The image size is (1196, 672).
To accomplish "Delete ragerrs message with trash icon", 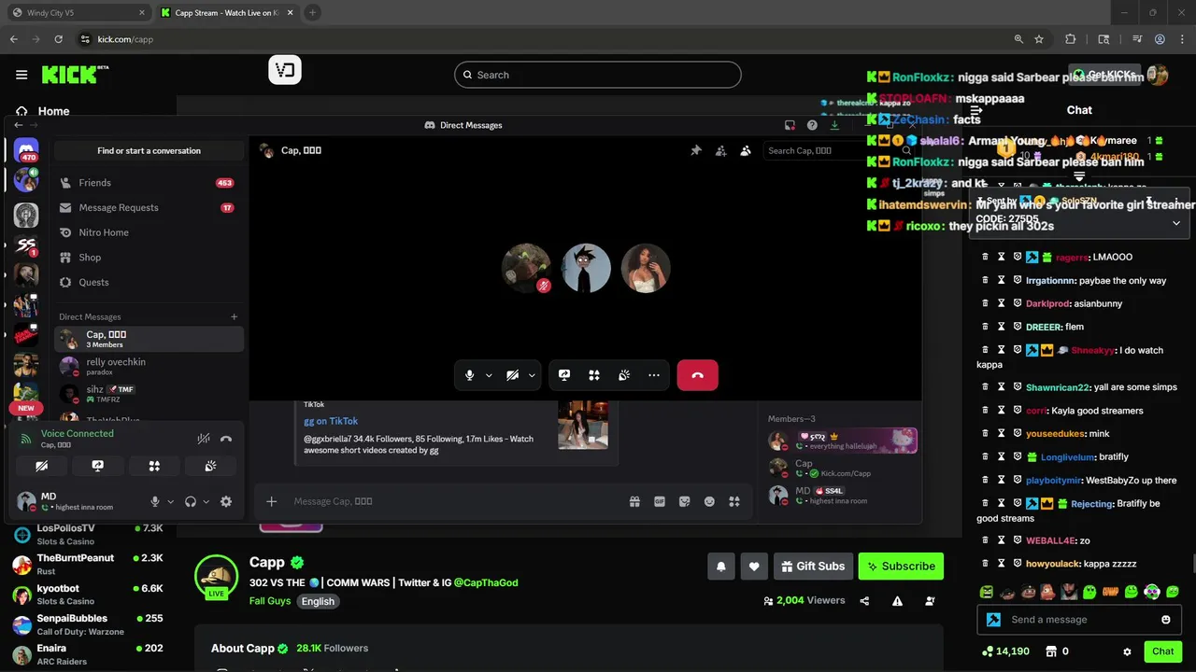I will [x=985, y=257].
